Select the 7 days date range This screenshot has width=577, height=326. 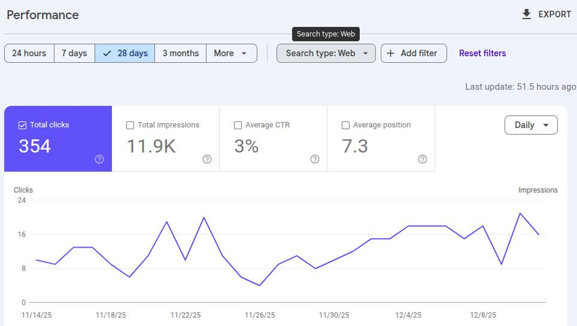[x=74, y=53]
